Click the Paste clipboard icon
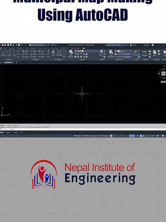Viewport: 166px width, 222px height. [x=155, y=53]
